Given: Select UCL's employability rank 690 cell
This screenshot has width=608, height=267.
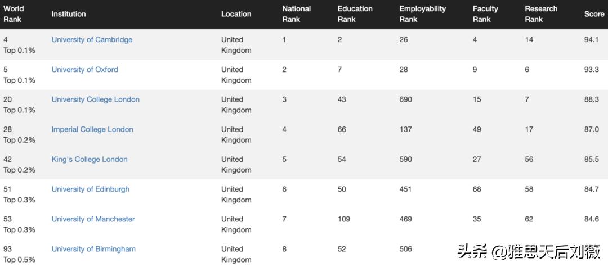Looking at the screenshot, I should click(x=405, y=99).
